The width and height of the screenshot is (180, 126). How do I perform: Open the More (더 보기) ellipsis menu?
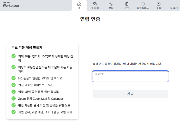(174, 4)
